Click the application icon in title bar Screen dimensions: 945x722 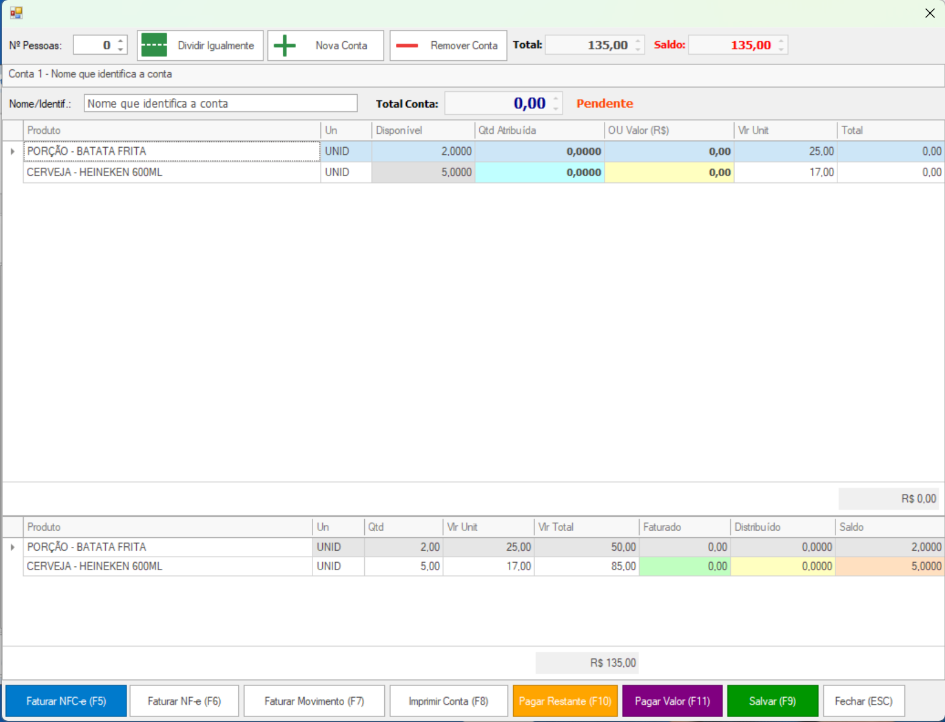(16, 13)
